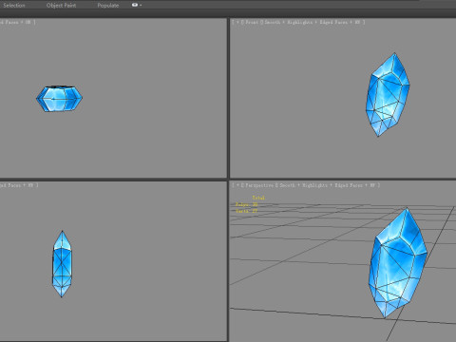Viewport: 456px width, 342px height.
Task: Click the yellow Total statistics header
Action: coord(258,198)
